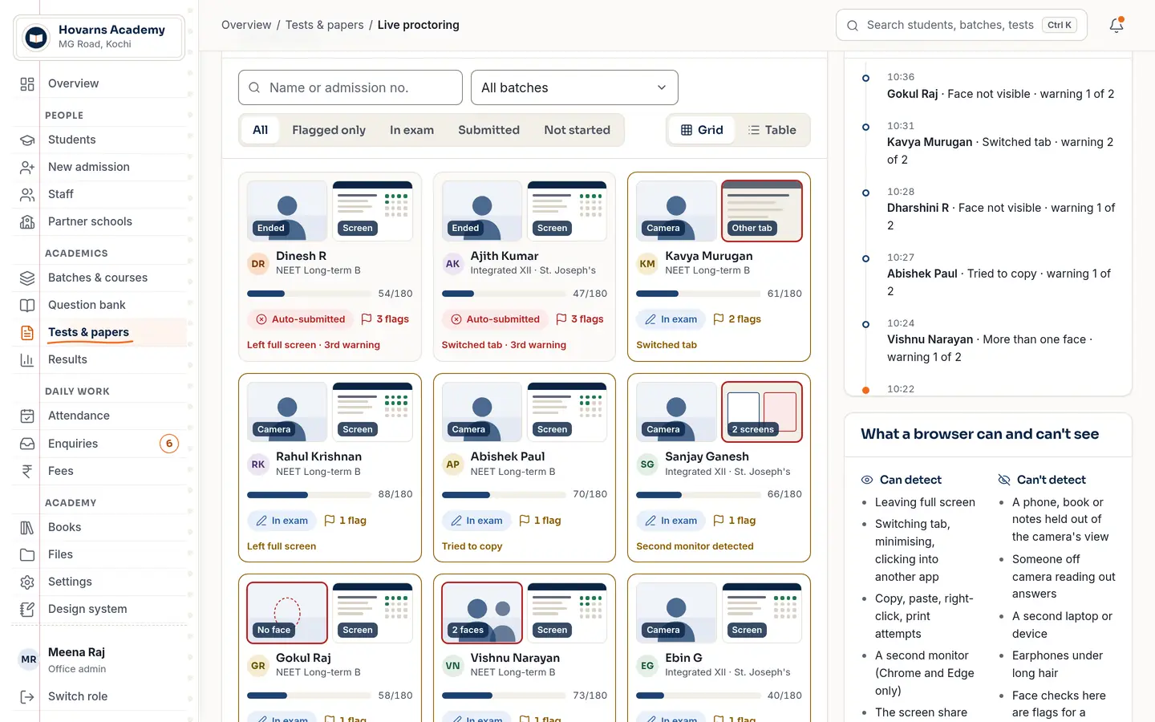Click the Staff people icon
Screen dimensions: 1155x722
click(x=27, y=194)
